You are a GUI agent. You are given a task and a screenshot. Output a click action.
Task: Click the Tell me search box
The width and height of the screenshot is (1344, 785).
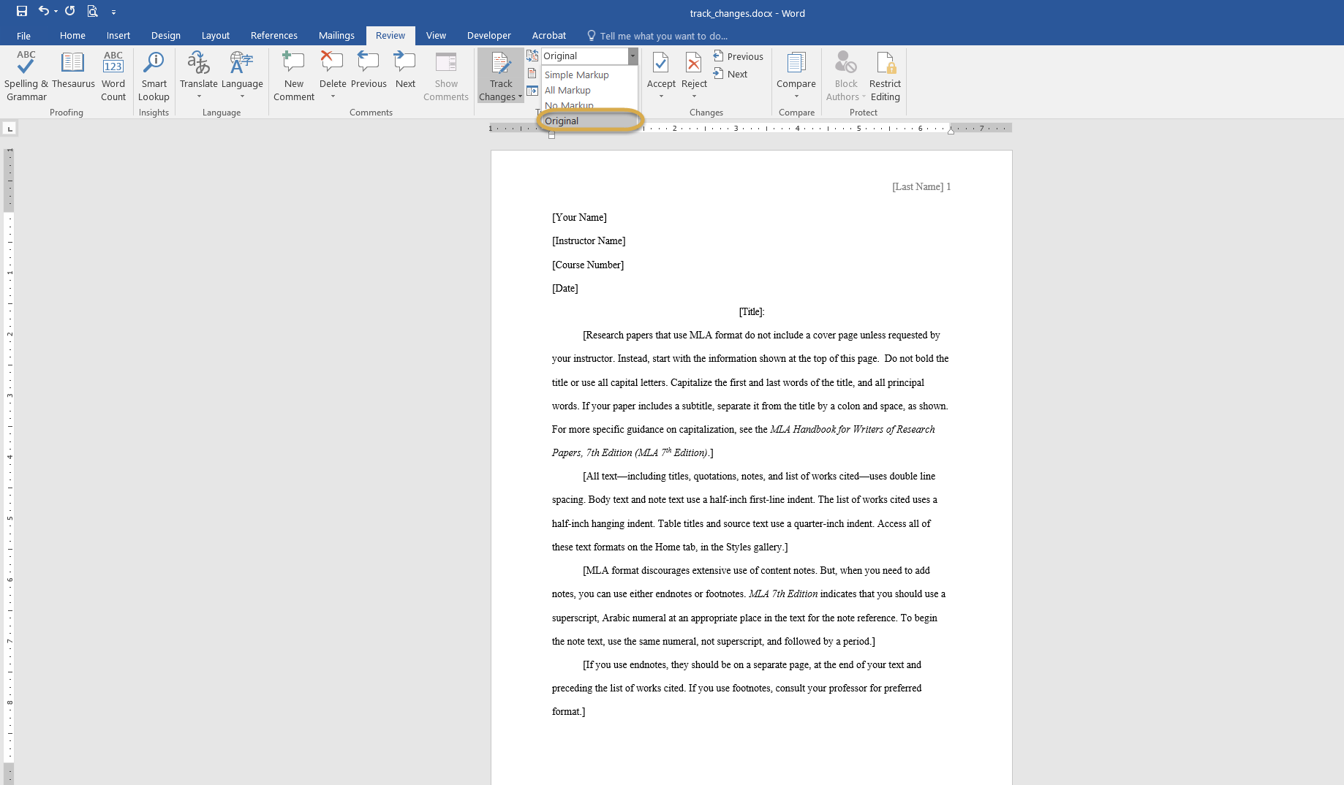pos(662,36)
